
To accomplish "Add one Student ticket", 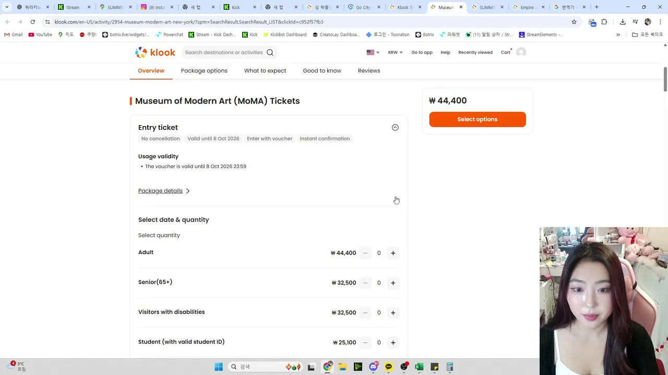I will [x=393, y=342].
